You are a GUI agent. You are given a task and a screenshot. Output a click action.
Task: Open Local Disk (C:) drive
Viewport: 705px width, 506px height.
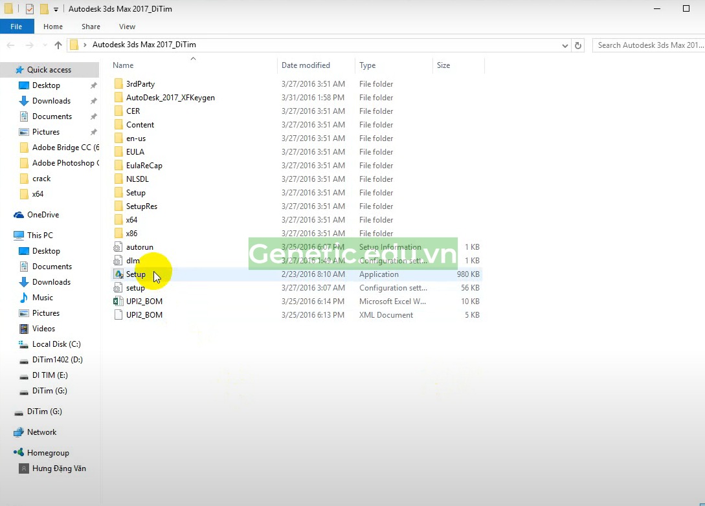(x=56, y=344)
